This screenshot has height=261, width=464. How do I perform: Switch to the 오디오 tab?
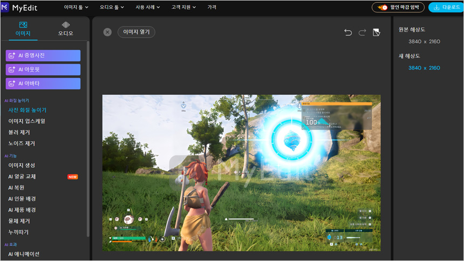coord(66,29)
